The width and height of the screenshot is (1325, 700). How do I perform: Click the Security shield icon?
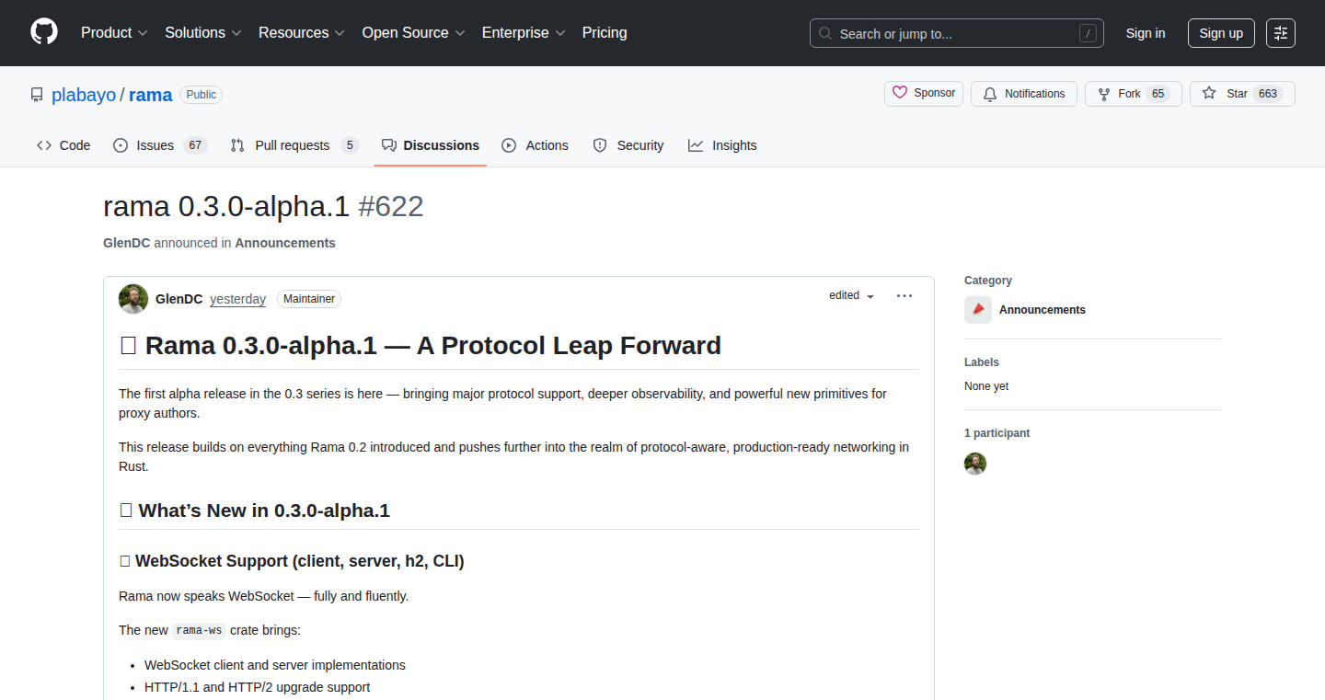[600, 145]
